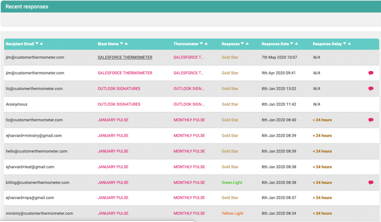The width and height of the screenshot is (381, 222).
Task: Sort Response Date descending arrow
Action: click(292, 44)
